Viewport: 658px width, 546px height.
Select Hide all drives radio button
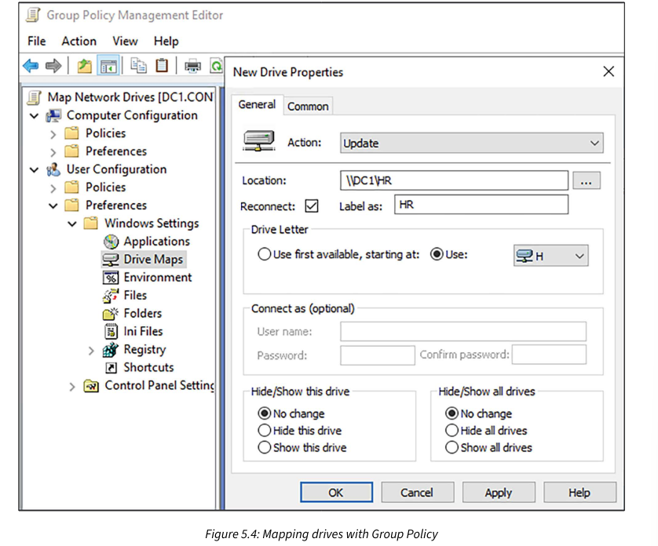click(451, 430)
